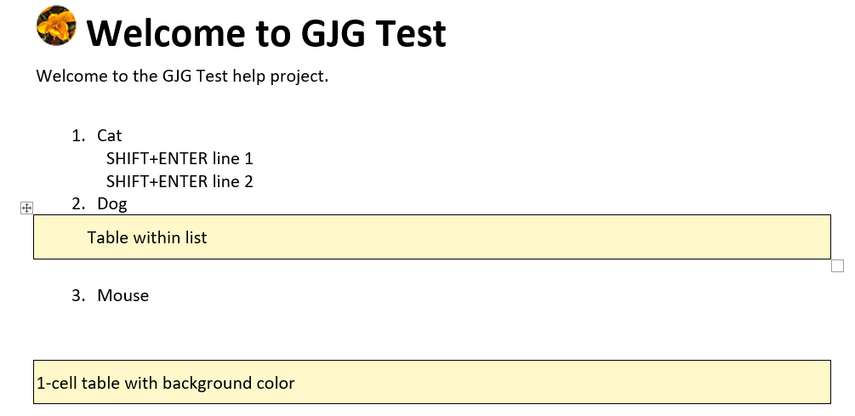Select the list number "1." before Cat

(x=78, y=135)
